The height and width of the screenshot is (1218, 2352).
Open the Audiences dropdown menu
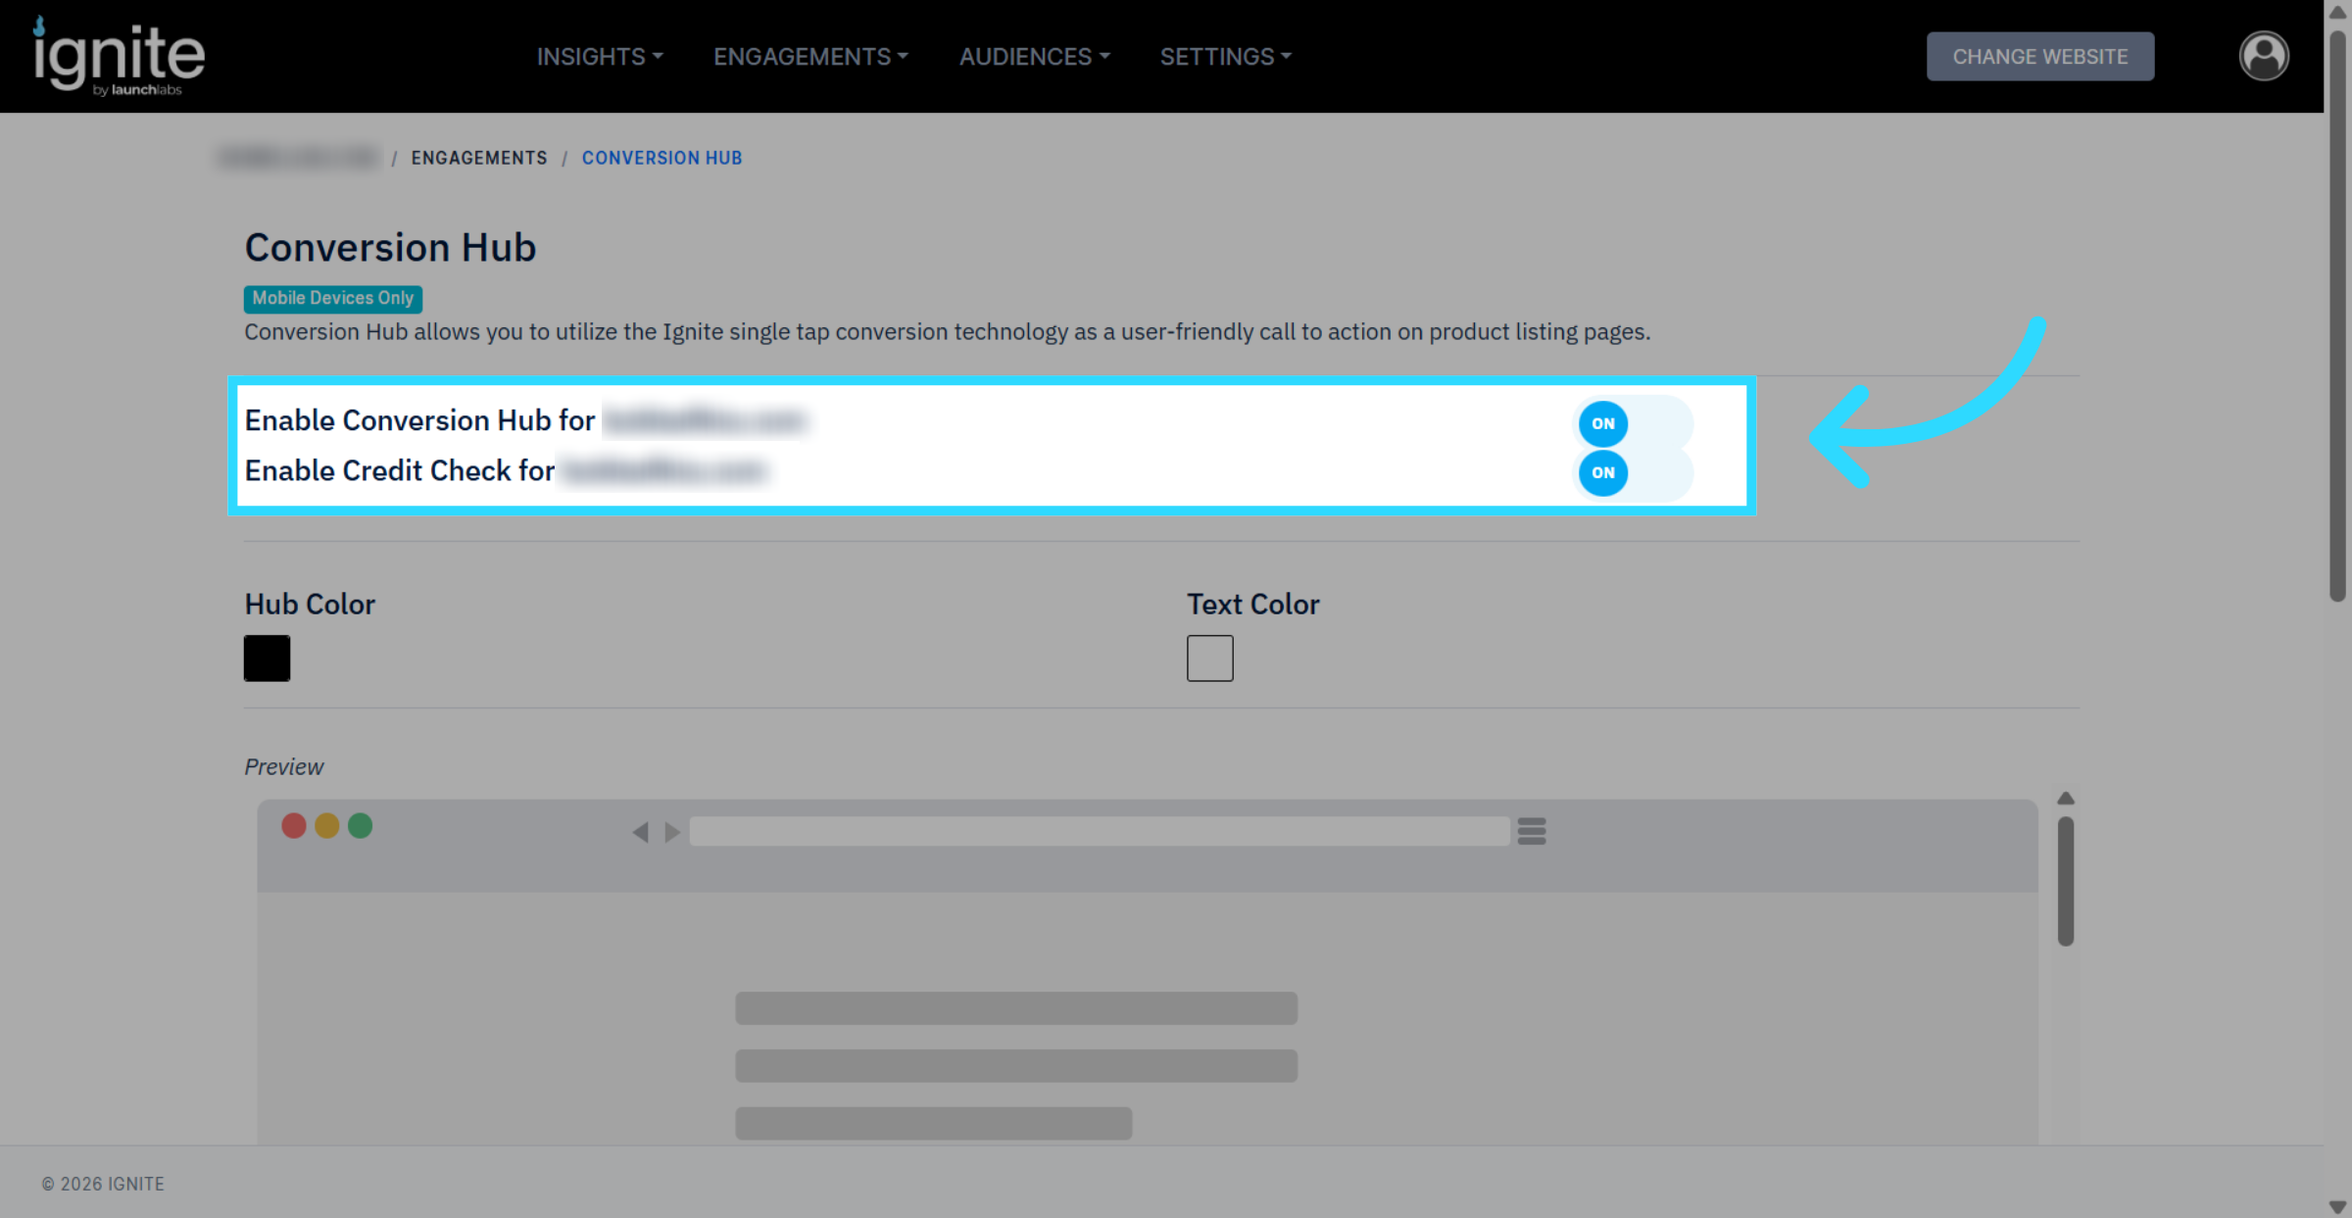(1034, 57)
